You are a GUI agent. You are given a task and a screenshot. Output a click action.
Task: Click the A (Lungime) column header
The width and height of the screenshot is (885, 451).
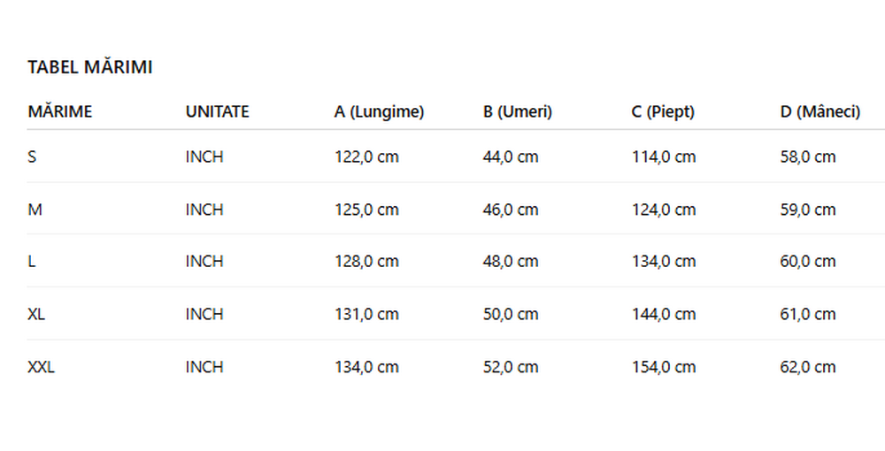point(380,111)
